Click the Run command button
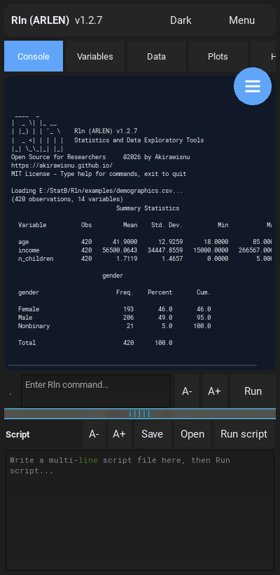This screenshot has width=280, height=575. [x=253, y=391]
